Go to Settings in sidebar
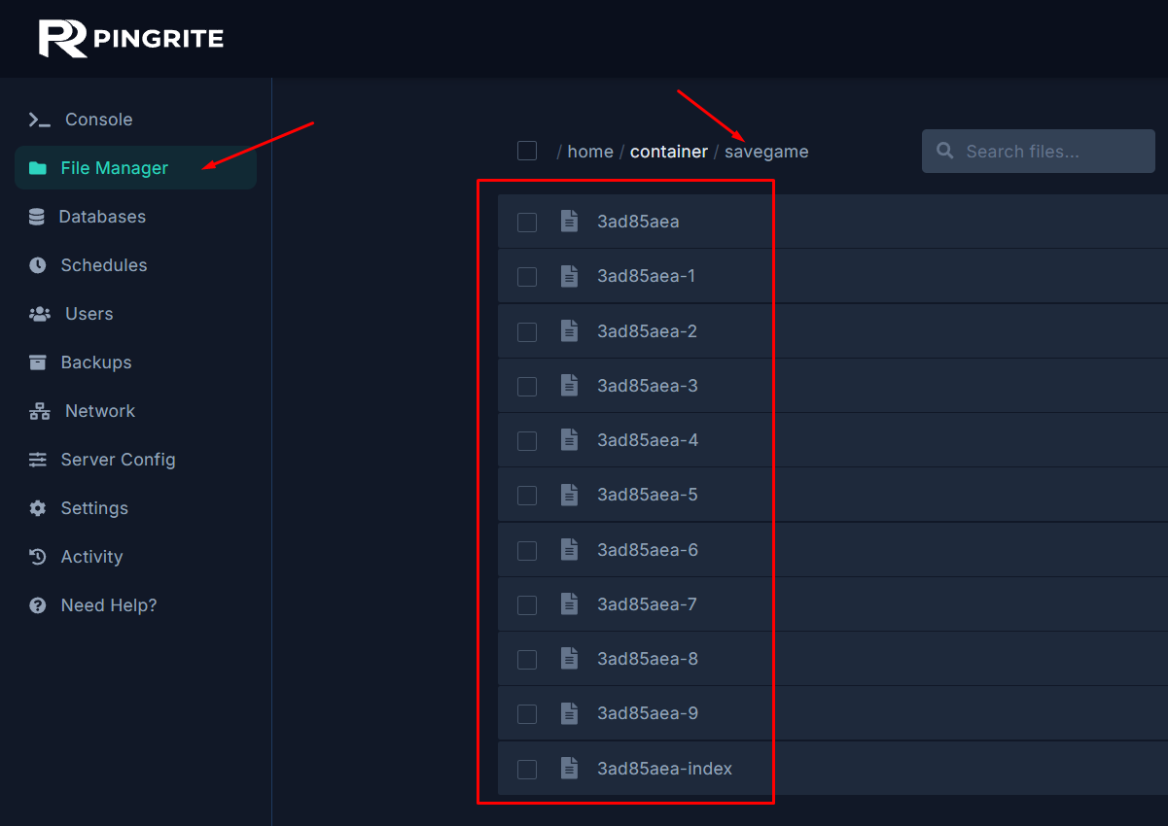1168x826 pixels. [x=94, y=508]
